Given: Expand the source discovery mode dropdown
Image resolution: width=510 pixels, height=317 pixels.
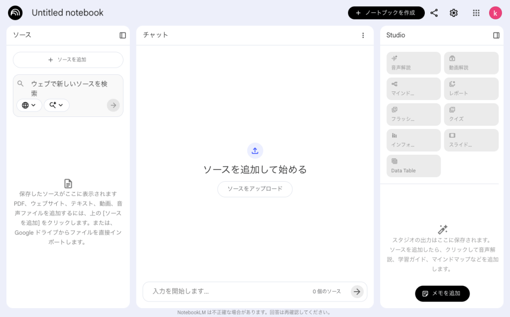Looking at the screenshot, I should [x=56, y=105].
